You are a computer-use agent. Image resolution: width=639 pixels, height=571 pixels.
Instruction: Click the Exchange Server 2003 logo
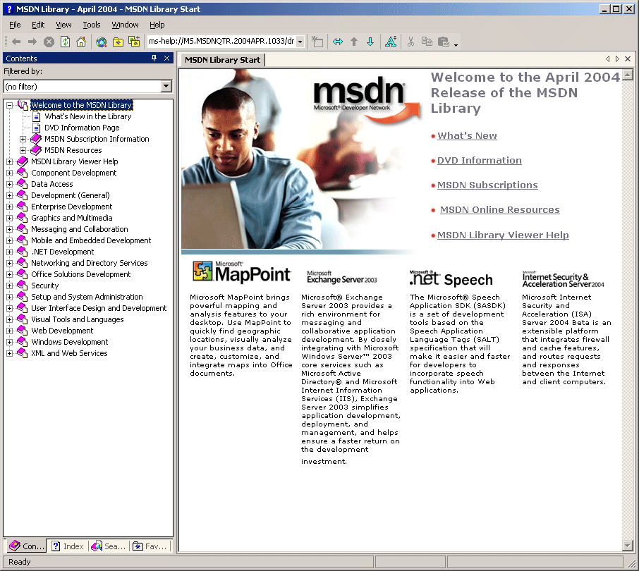tap(341, 277)
